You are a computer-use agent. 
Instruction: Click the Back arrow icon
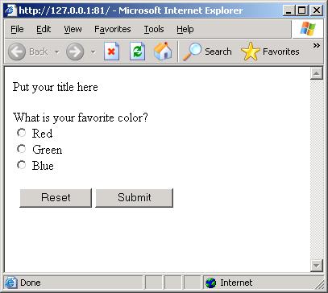(17, 52)
